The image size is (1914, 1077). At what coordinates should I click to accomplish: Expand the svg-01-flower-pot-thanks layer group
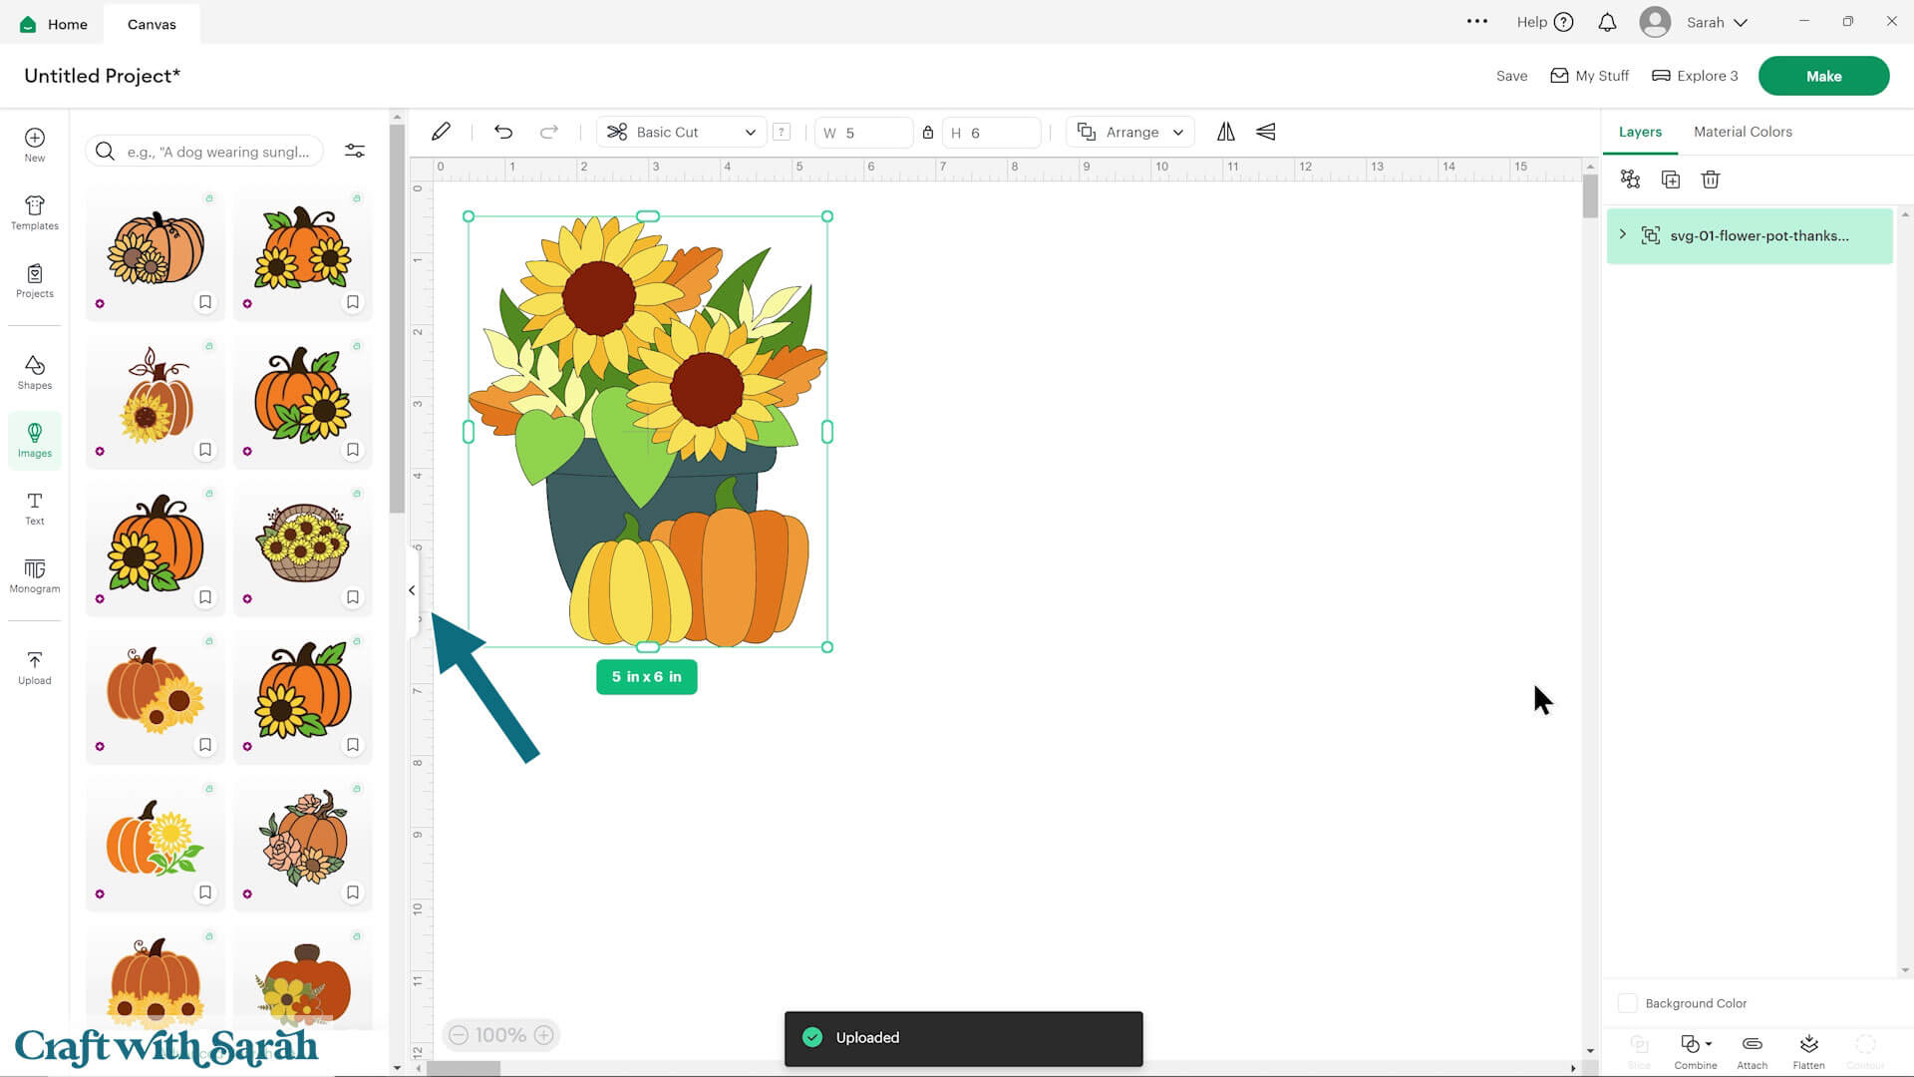pyautogui.click(x=1623, y=234)
